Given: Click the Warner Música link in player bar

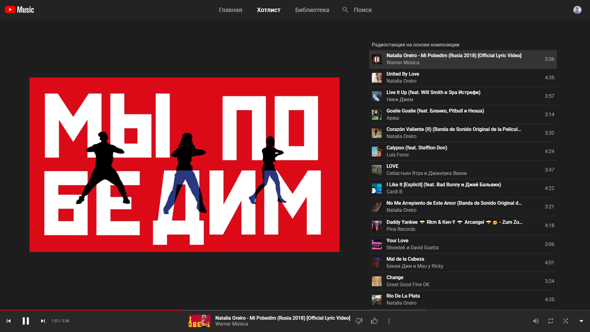Looking at the screenshot, I should click(232, 324).
